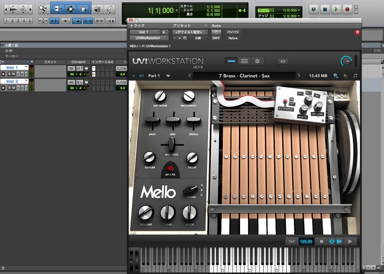The height and width of the screenshot is (274, 384).
Task: Select the Grabber hand tool
Action: pos(83,9)
